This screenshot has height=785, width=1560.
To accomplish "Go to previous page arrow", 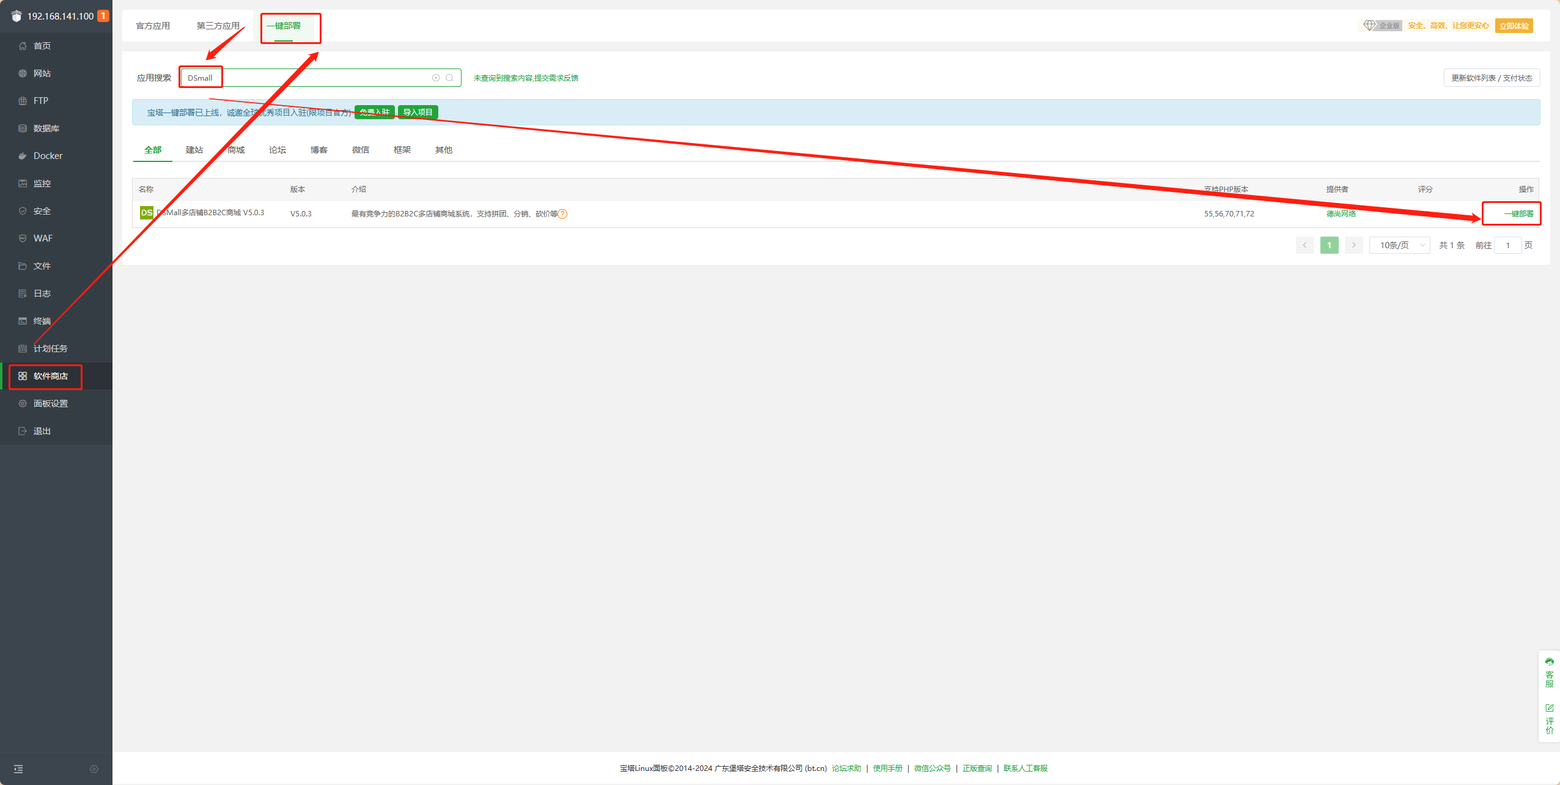I will (1304, 245).
